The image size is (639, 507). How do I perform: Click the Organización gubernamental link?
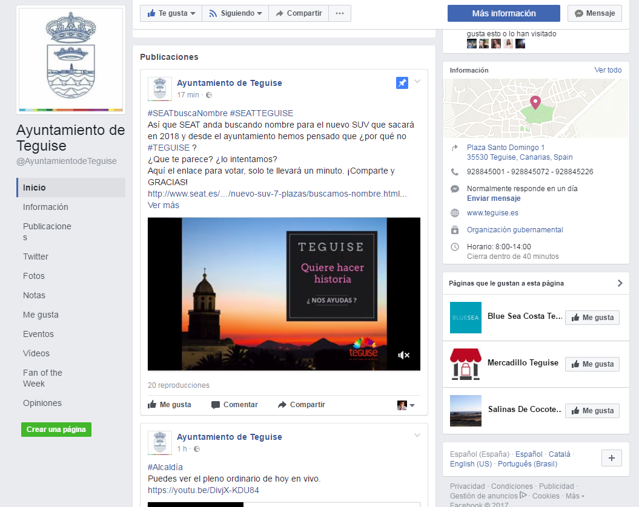click(515, 230)
